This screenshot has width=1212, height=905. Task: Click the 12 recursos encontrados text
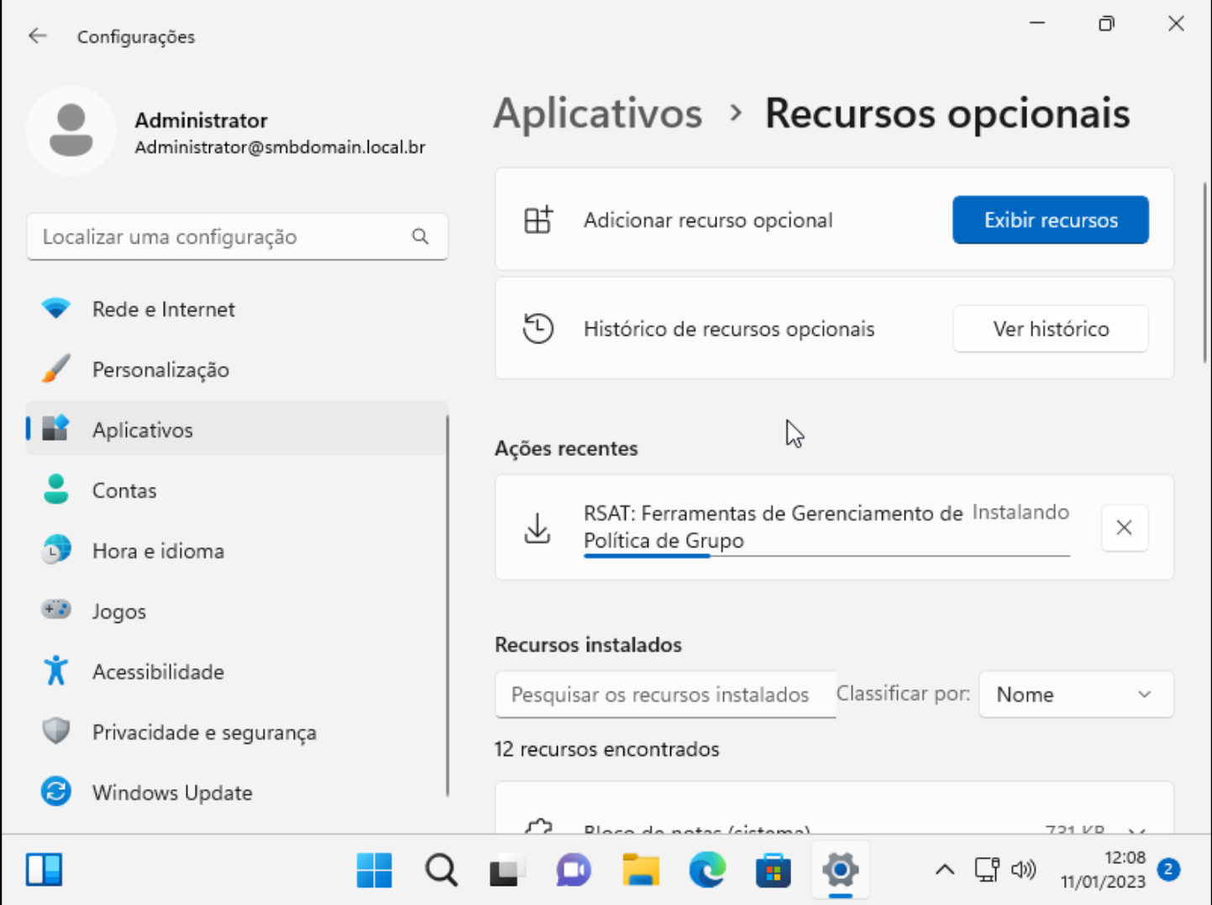[606, 749]
